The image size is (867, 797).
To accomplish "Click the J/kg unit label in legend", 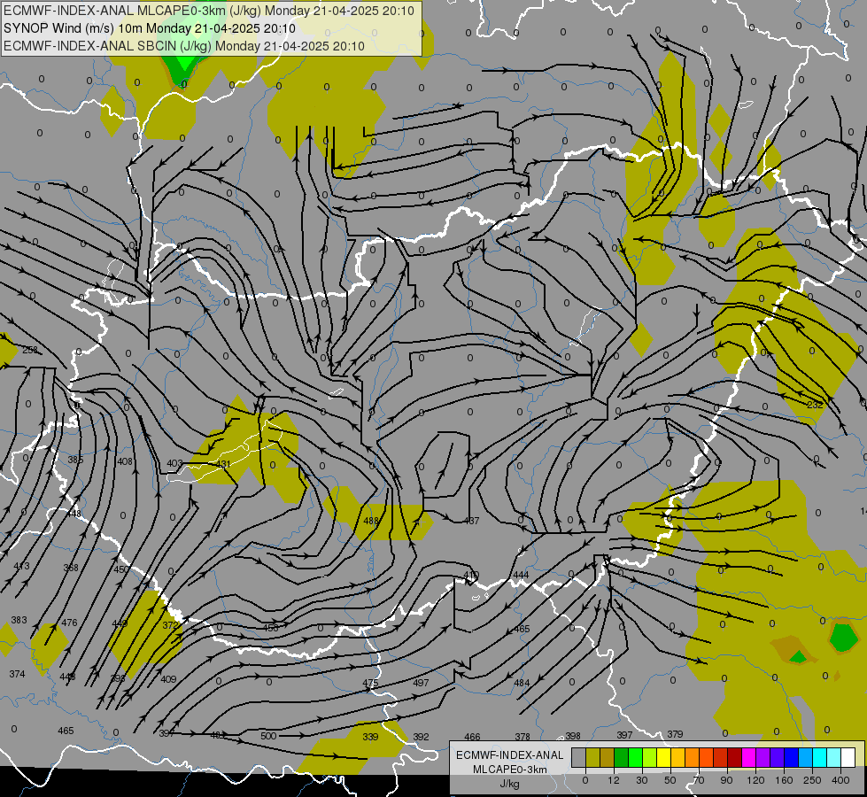I will tap(510, 784).
